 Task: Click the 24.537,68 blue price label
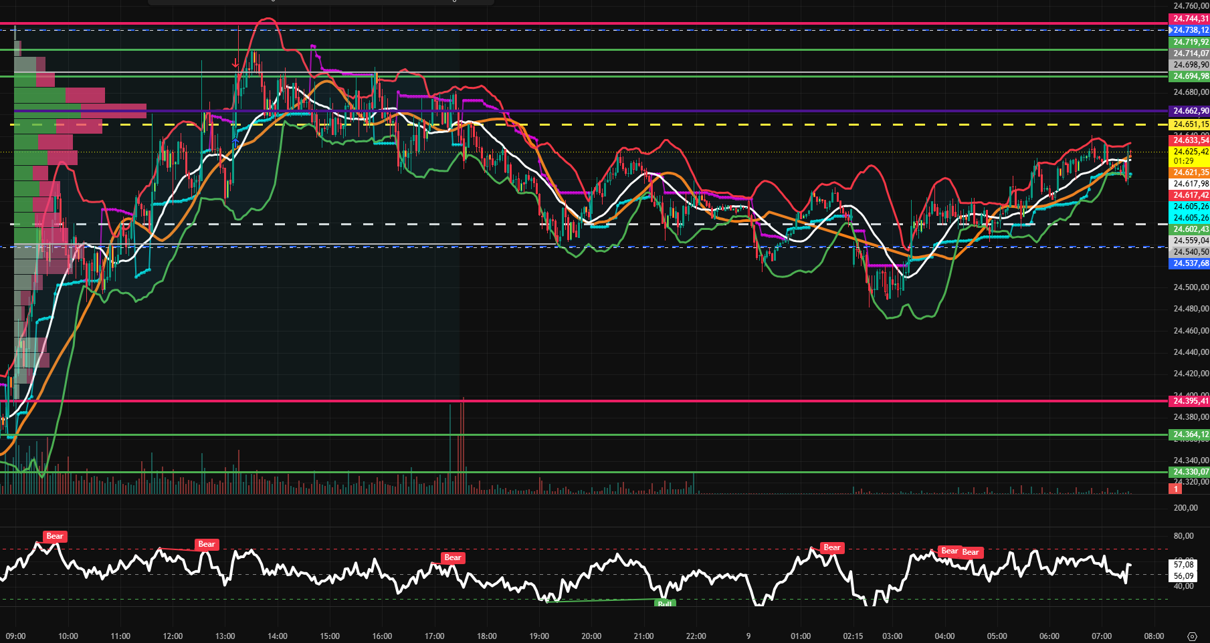tap(1189, 263)
